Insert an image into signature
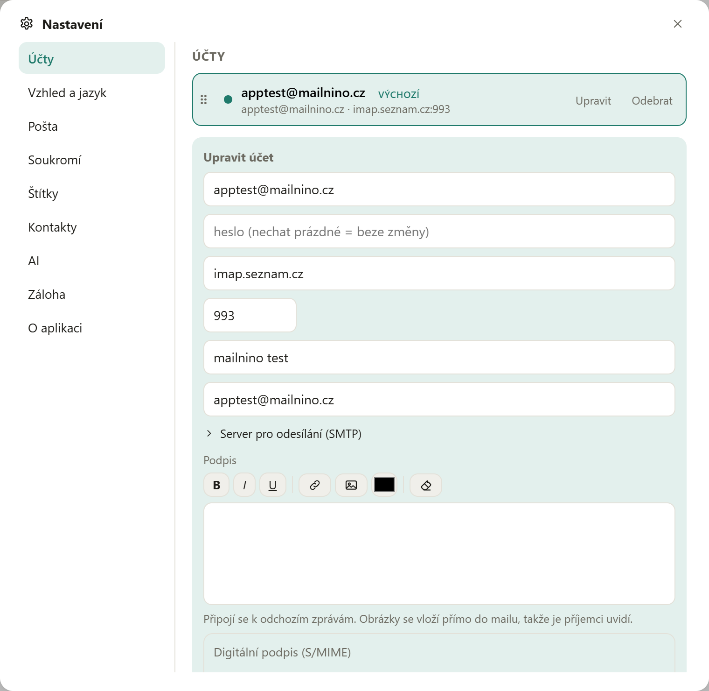 (x=351, y=485)
